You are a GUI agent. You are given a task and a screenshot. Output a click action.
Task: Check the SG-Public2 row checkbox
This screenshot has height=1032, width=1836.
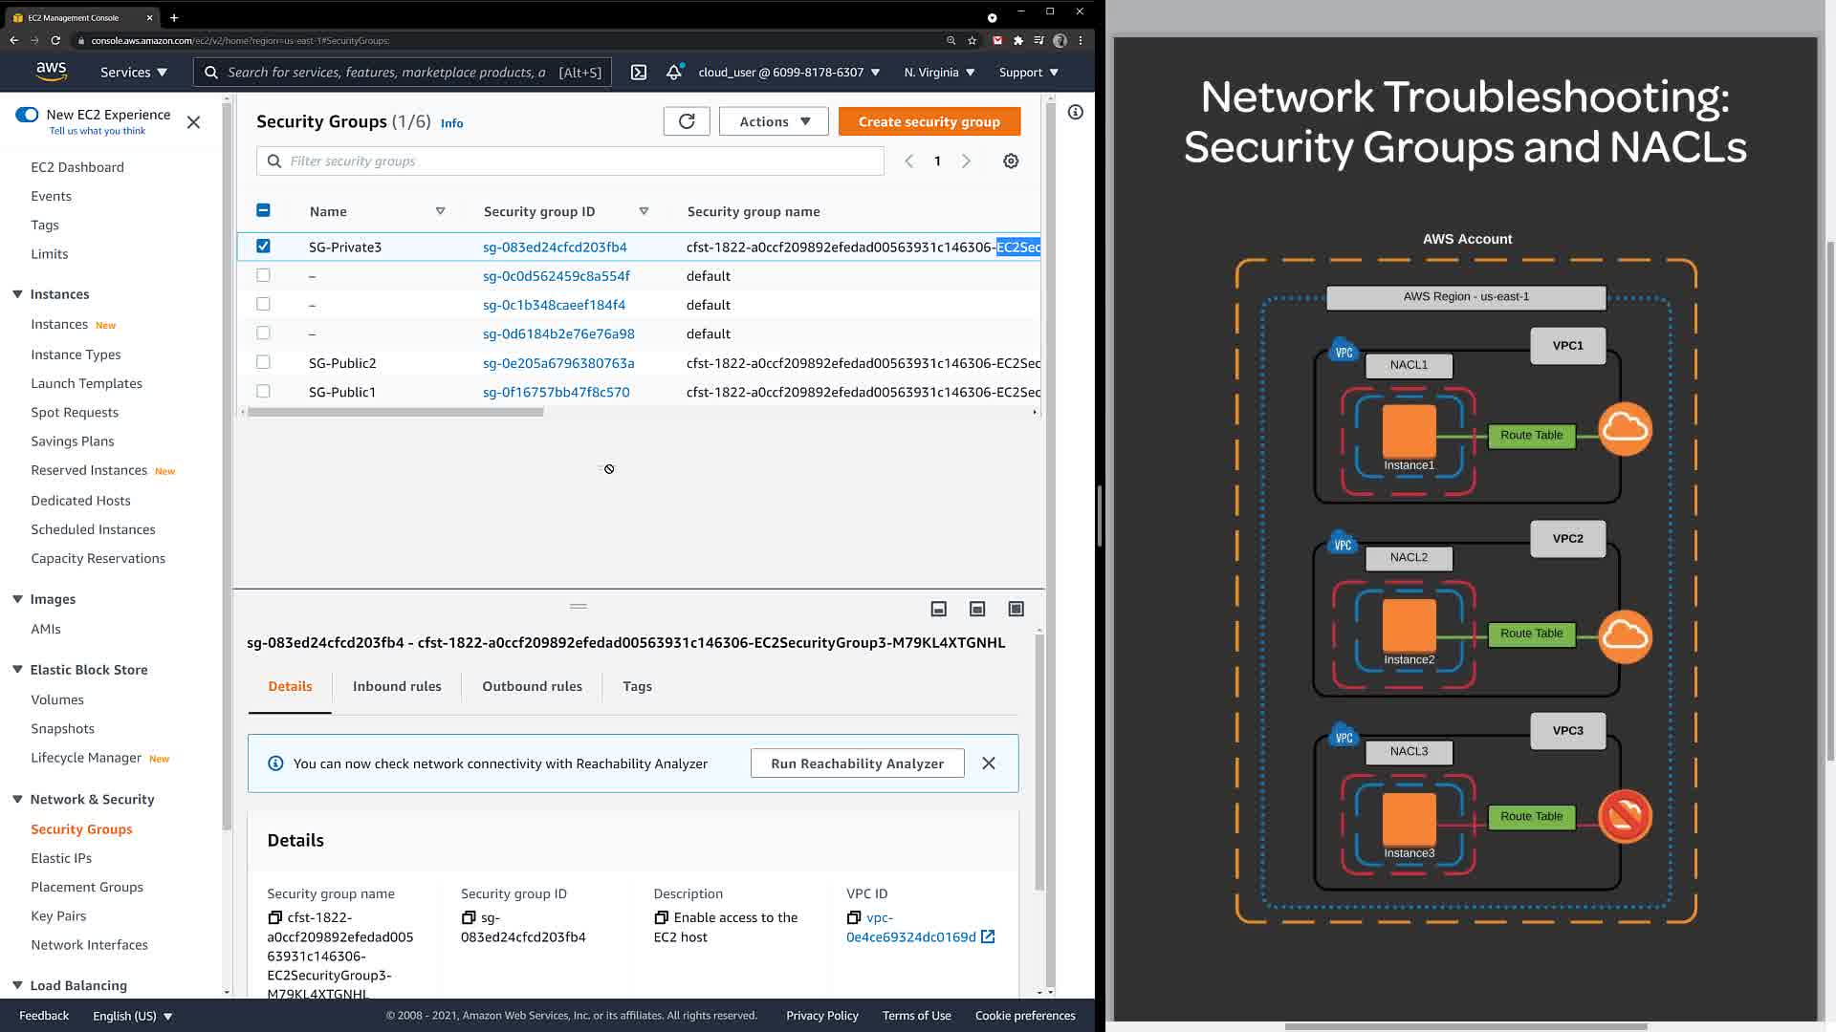[x=263, y=362]
